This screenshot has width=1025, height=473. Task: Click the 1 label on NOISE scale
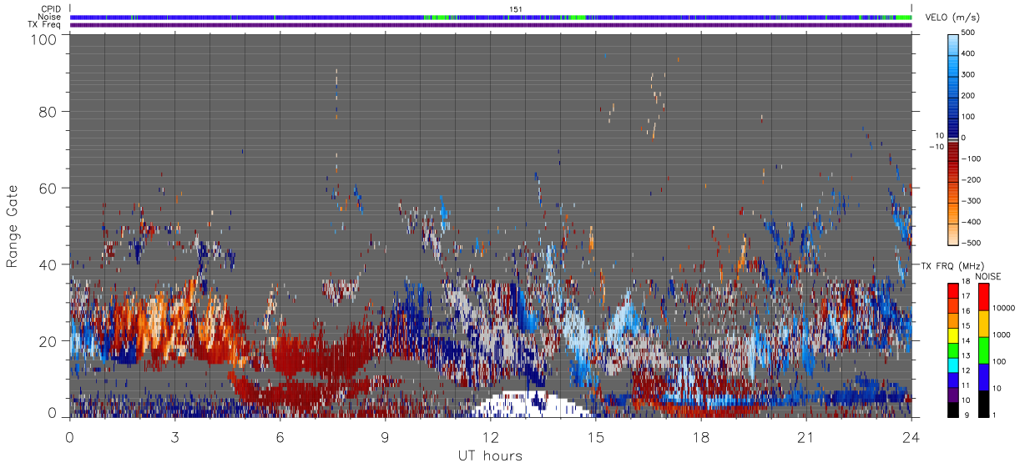pos(996,415)
